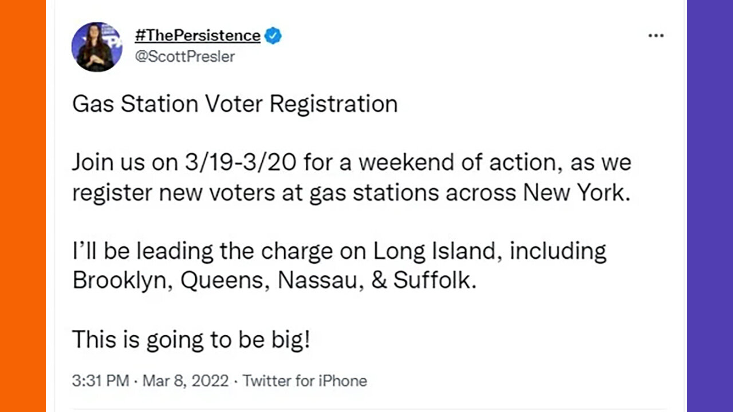Click the word "Suffolk" in the tweet
This screenshot has height=412, width=733.
point(434,280)
